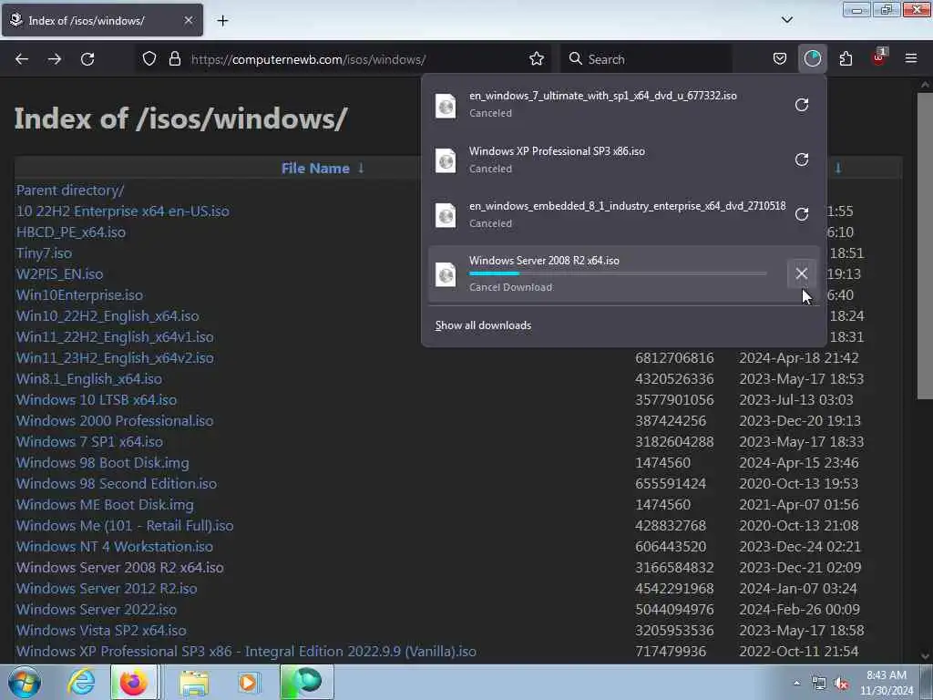Launch Internet Explorer from the taskbar

pyautogui.click(x=81, y=683)
